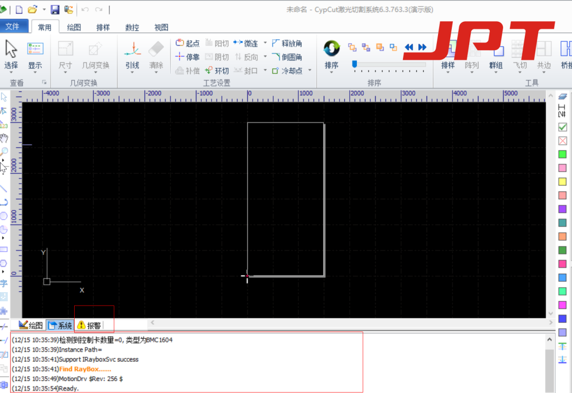Viewport: 572px width, 393px height.
Task: Click the 倒圆角 fillet button
Action: [x=287, y=57]
